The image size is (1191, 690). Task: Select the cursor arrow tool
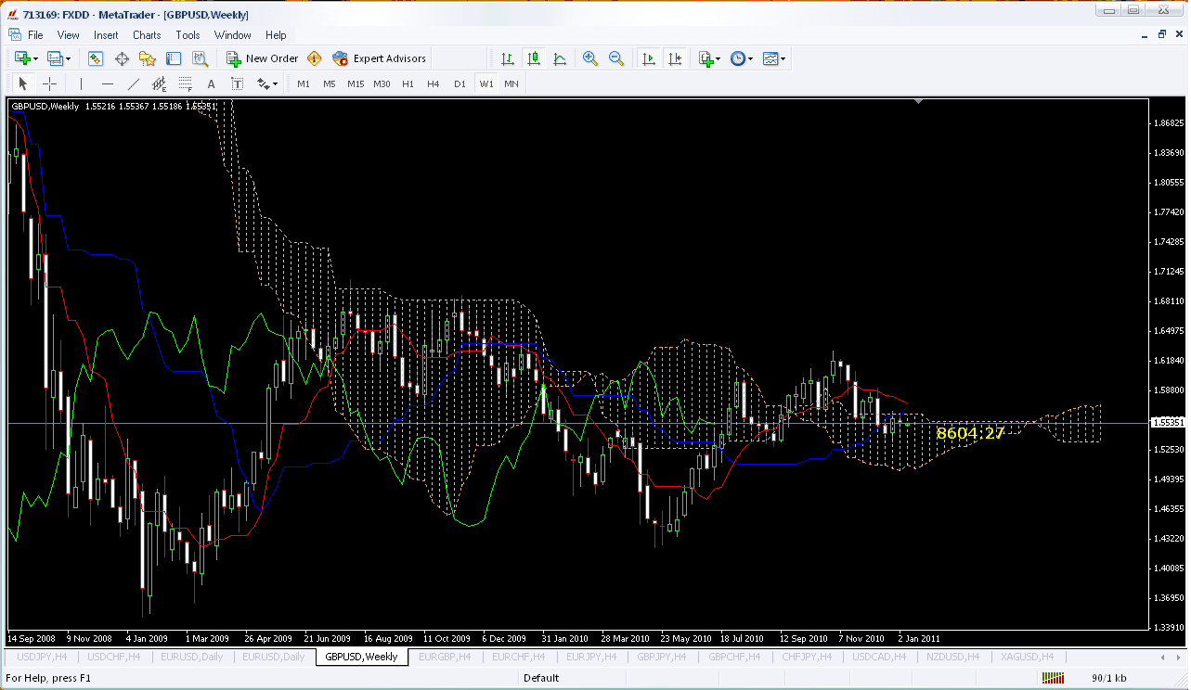click(x=23, y=83)
